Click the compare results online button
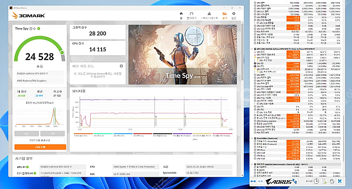 tap(40, 140)
